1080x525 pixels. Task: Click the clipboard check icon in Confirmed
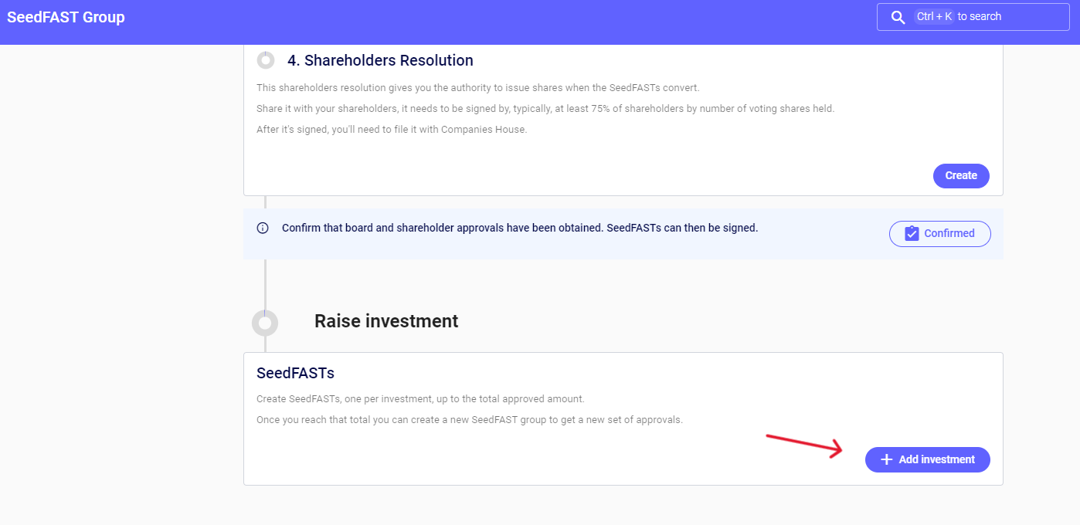(912, 233)
